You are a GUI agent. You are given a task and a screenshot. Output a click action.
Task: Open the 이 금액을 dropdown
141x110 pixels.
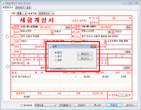click(x=123, y=95)
